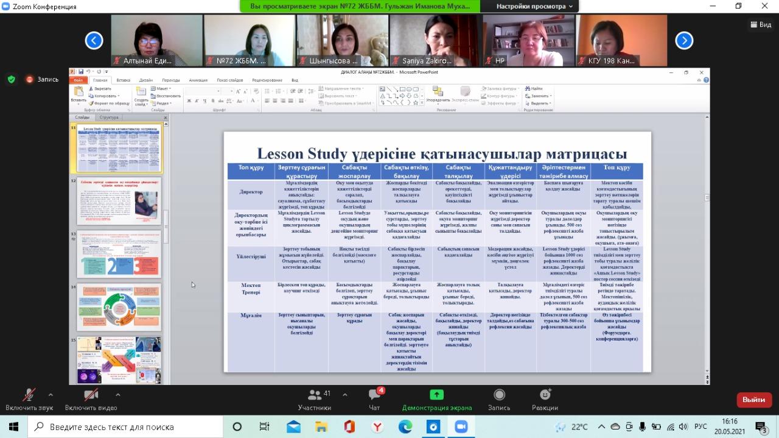
Task: Expand video options arrow beside camera
Action: tap(117, 394)
